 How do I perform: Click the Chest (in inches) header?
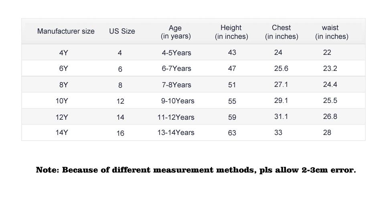click(x=282, y=32)
